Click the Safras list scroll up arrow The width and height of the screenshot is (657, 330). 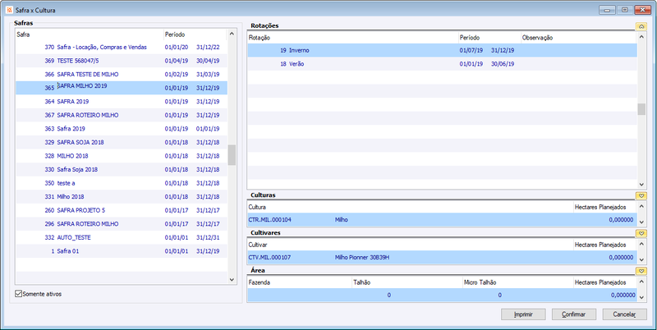pyautogui.click(x=232, y=34)
